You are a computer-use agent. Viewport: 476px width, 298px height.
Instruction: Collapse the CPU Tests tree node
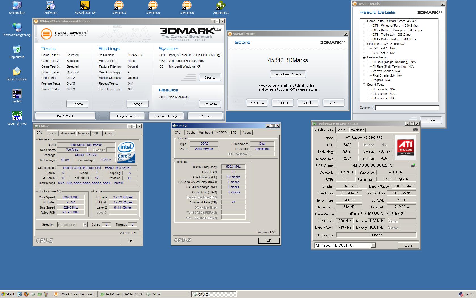click(x=364, y=44)
